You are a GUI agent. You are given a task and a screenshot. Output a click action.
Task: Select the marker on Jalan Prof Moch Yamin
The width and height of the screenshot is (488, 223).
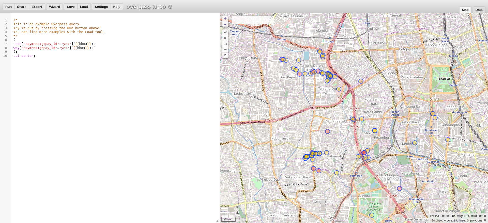coord(448,140)
